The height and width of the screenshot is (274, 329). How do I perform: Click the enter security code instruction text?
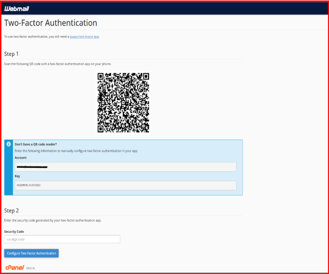53,221
